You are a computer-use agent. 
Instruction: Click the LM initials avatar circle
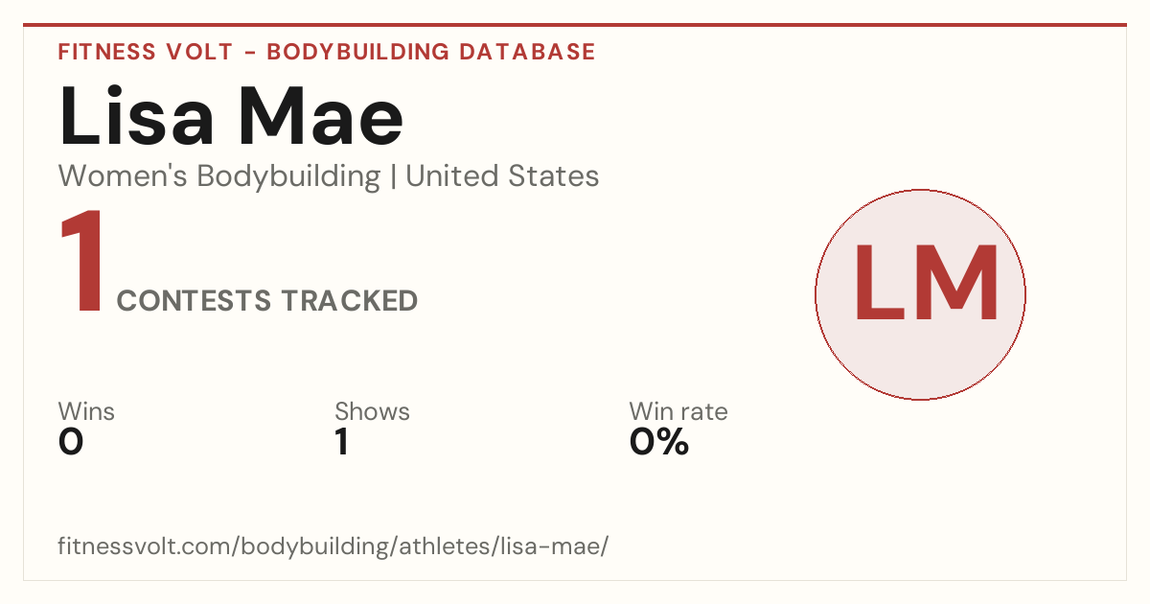click(x=920, y=294)
